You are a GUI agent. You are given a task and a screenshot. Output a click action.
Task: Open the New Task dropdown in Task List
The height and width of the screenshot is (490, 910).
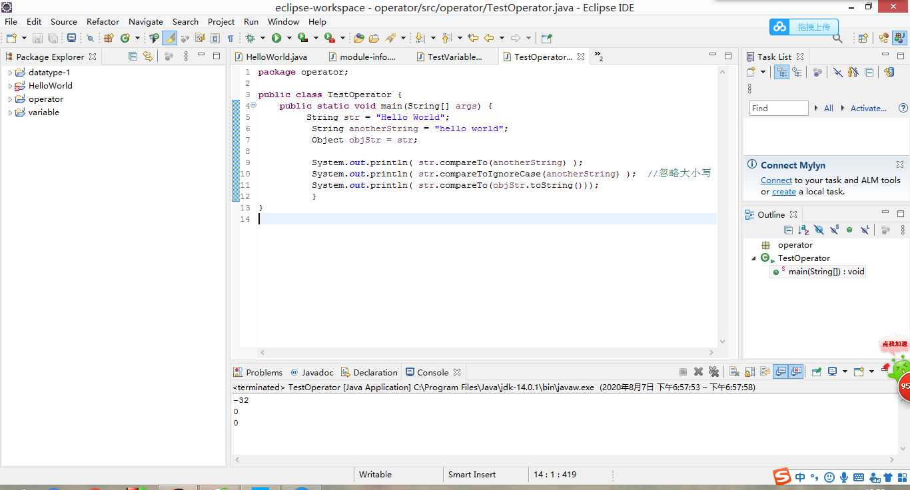763,72
